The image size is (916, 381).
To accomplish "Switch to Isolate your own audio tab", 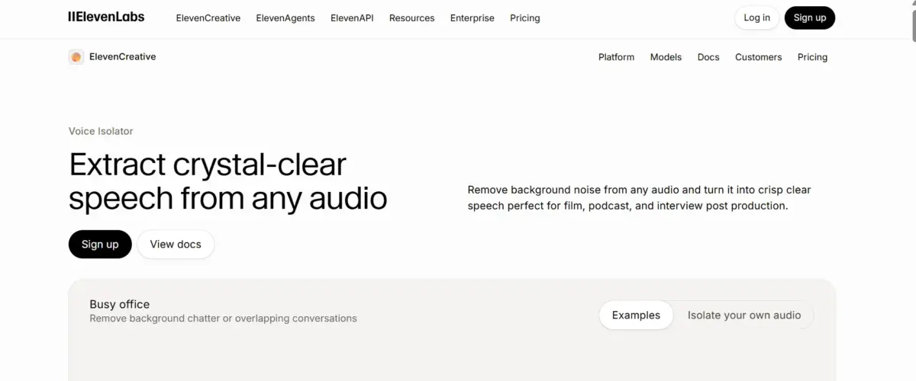I will point(744,315).
